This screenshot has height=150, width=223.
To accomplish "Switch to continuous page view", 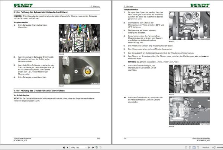I will point(190,147).
